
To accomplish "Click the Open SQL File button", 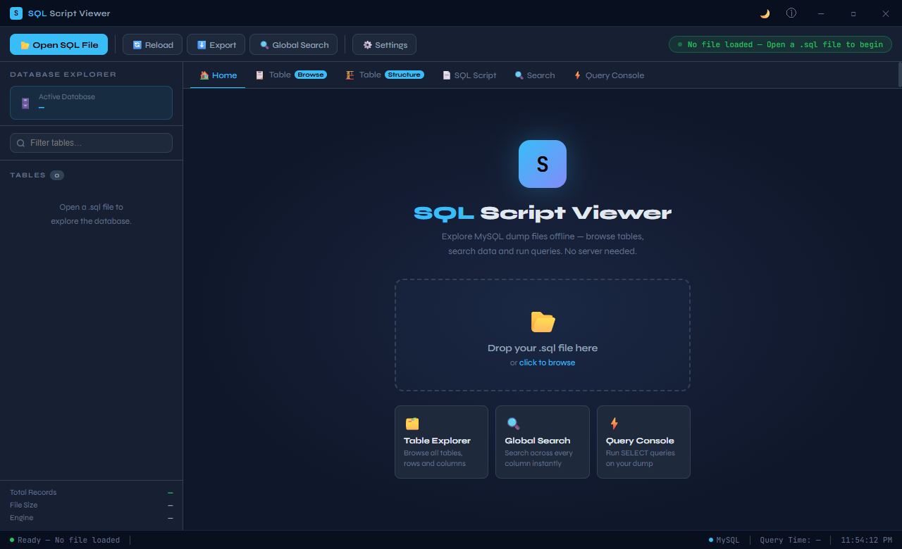I will click(58, 44).
